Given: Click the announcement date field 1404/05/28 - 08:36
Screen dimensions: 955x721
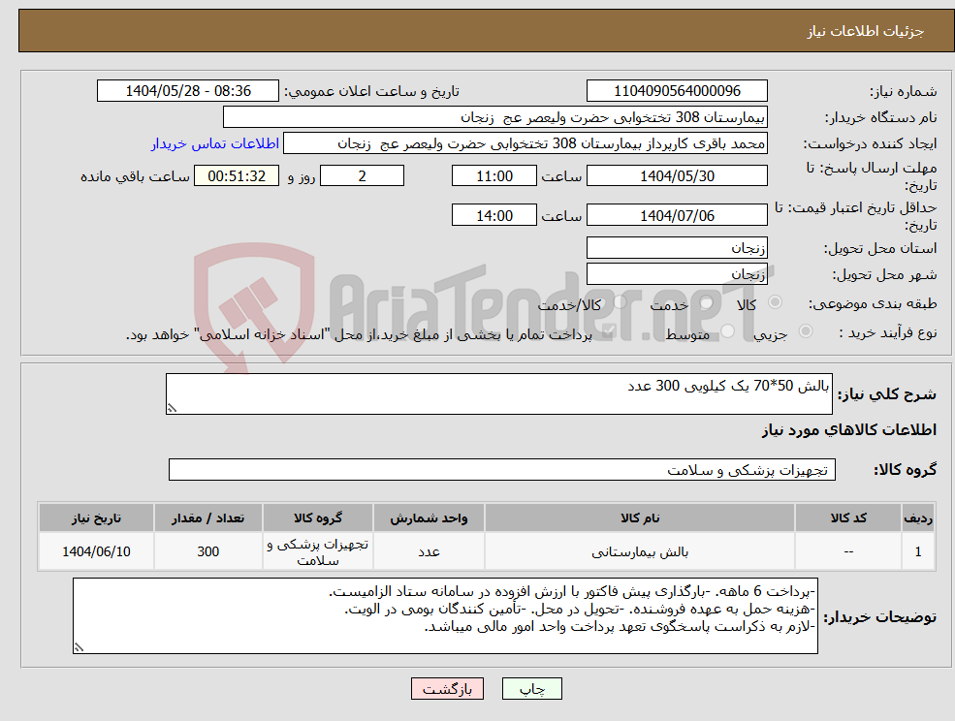Looking at the screenshot, I should click(187, 91).
